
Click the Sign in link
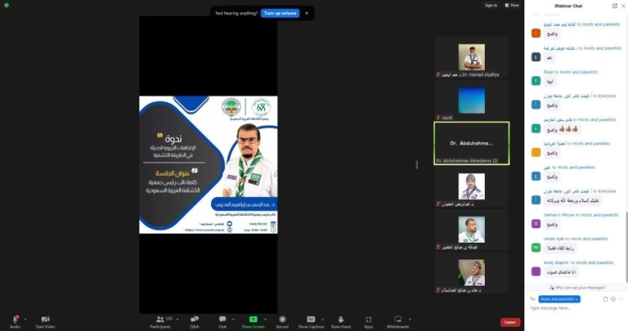[491, 5]
